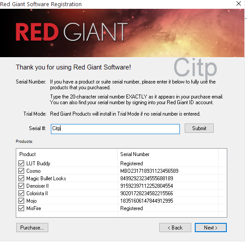Focus the Serial # input field

[x=115, y=129]
